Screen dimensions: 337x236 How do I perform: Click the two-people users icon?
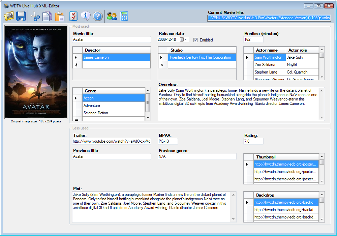pos(112,16)
